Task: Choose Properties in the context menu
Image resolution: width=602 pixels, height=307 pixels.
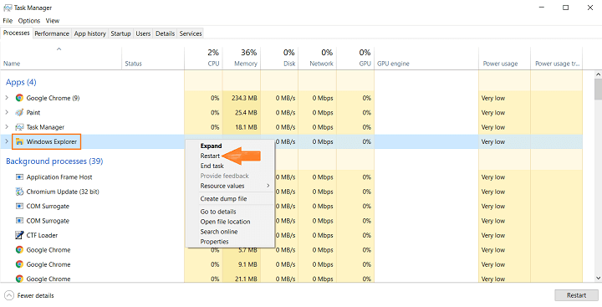Action: click(214, 242)
